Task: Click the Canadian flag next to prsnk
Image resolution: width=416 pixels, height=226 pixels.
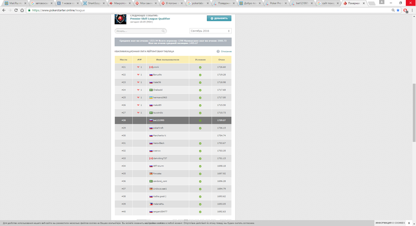Action: point(151,67)
